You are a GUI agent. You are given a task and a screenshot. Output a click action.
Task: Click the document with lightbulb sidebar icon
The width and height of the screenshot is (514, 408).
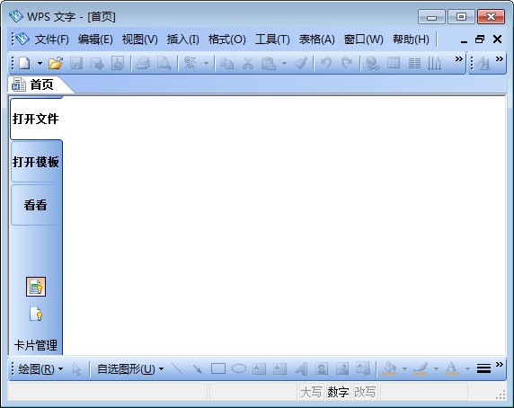pos(36,314)
